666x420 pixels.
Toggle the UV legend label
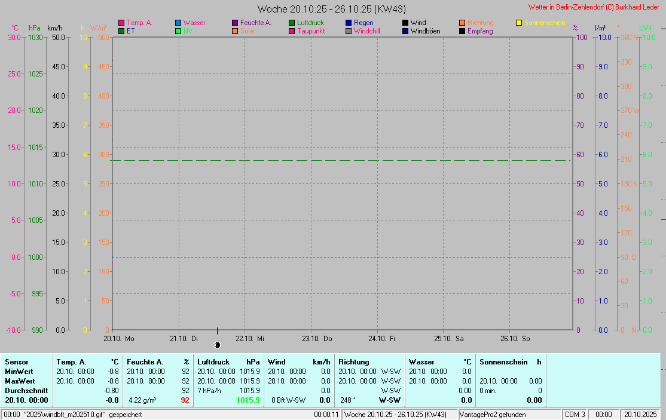188,31
